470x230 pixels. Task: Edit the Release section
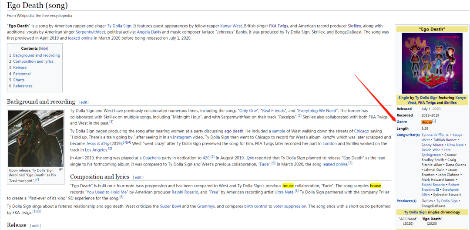35,226
